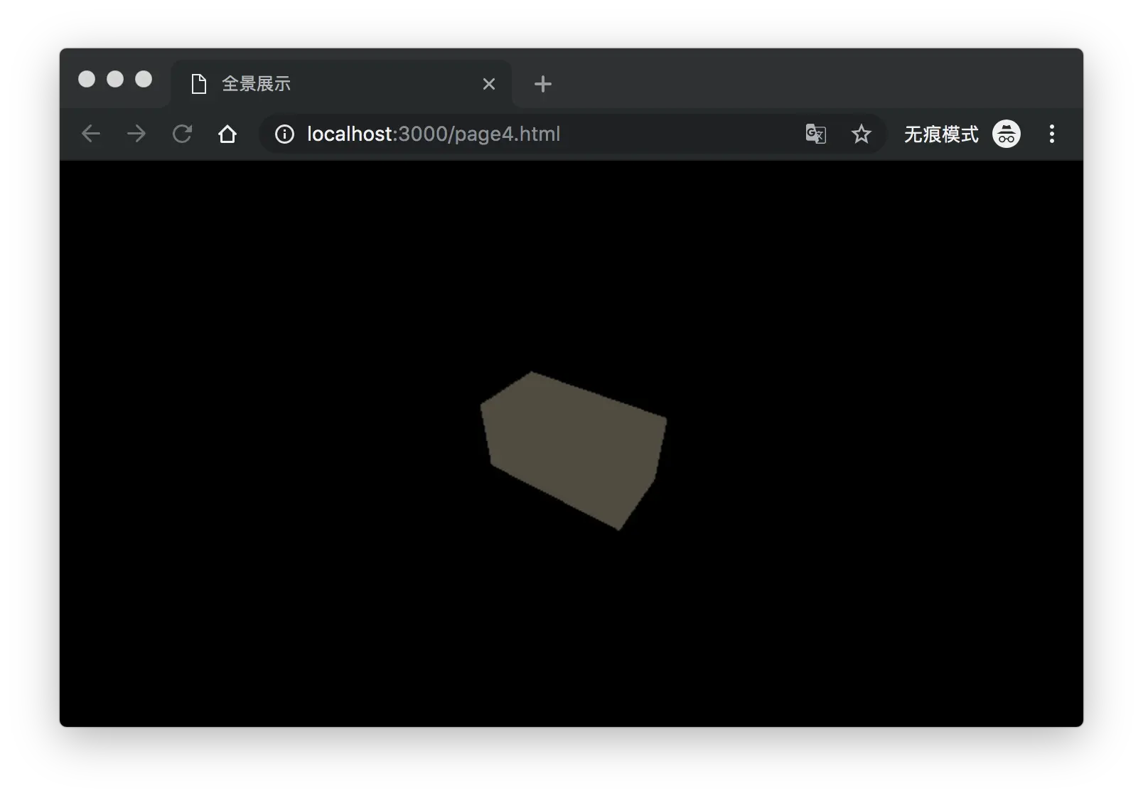
Task: Reload the page with the refresh icon
Action: [183, 134]
